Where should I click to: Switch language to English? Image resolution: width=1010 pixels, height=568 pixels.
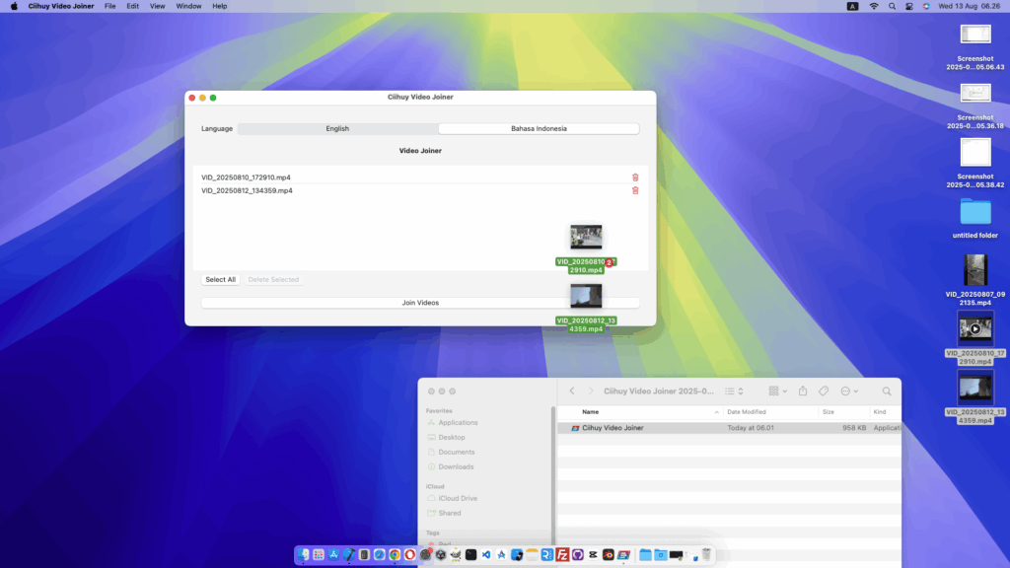(x=337, y=129)
